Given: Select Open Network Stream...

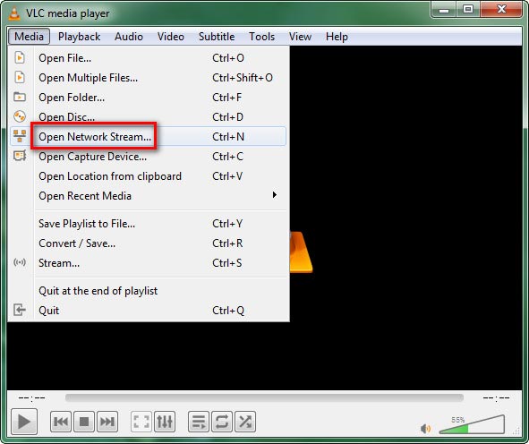Looking at the screenshot, I should point(149,137).
